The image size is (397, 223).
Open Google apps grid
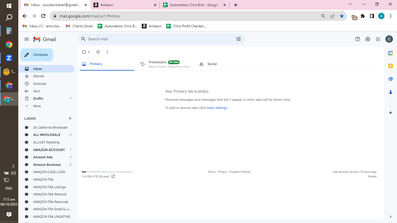click(x=378, y=39)
